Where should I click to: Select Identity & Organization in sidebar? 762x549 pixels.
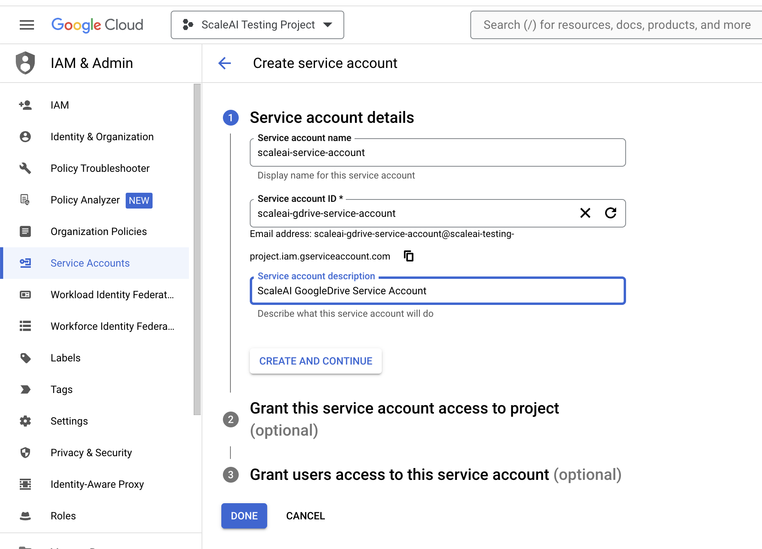tap(102, 137)
